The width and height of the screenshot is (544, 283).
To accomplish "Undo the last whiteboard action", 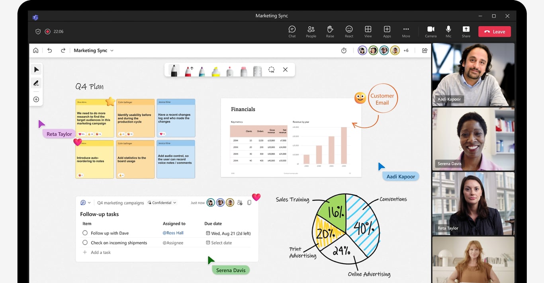I will point(50,51).
